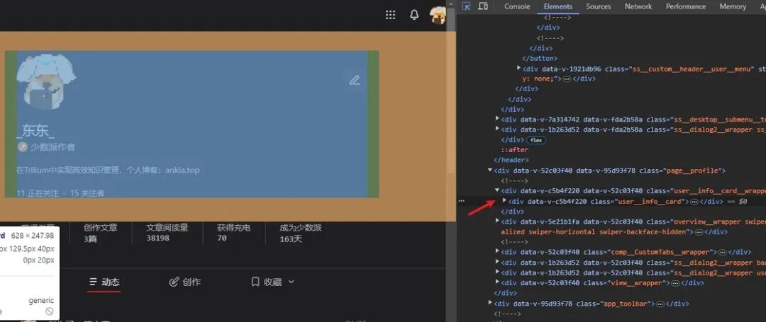The width and height of the screenshot is (766, 322).
Task: Click the ellipsis badge after swiper-backface-hidden
Action: click(699, 232)
